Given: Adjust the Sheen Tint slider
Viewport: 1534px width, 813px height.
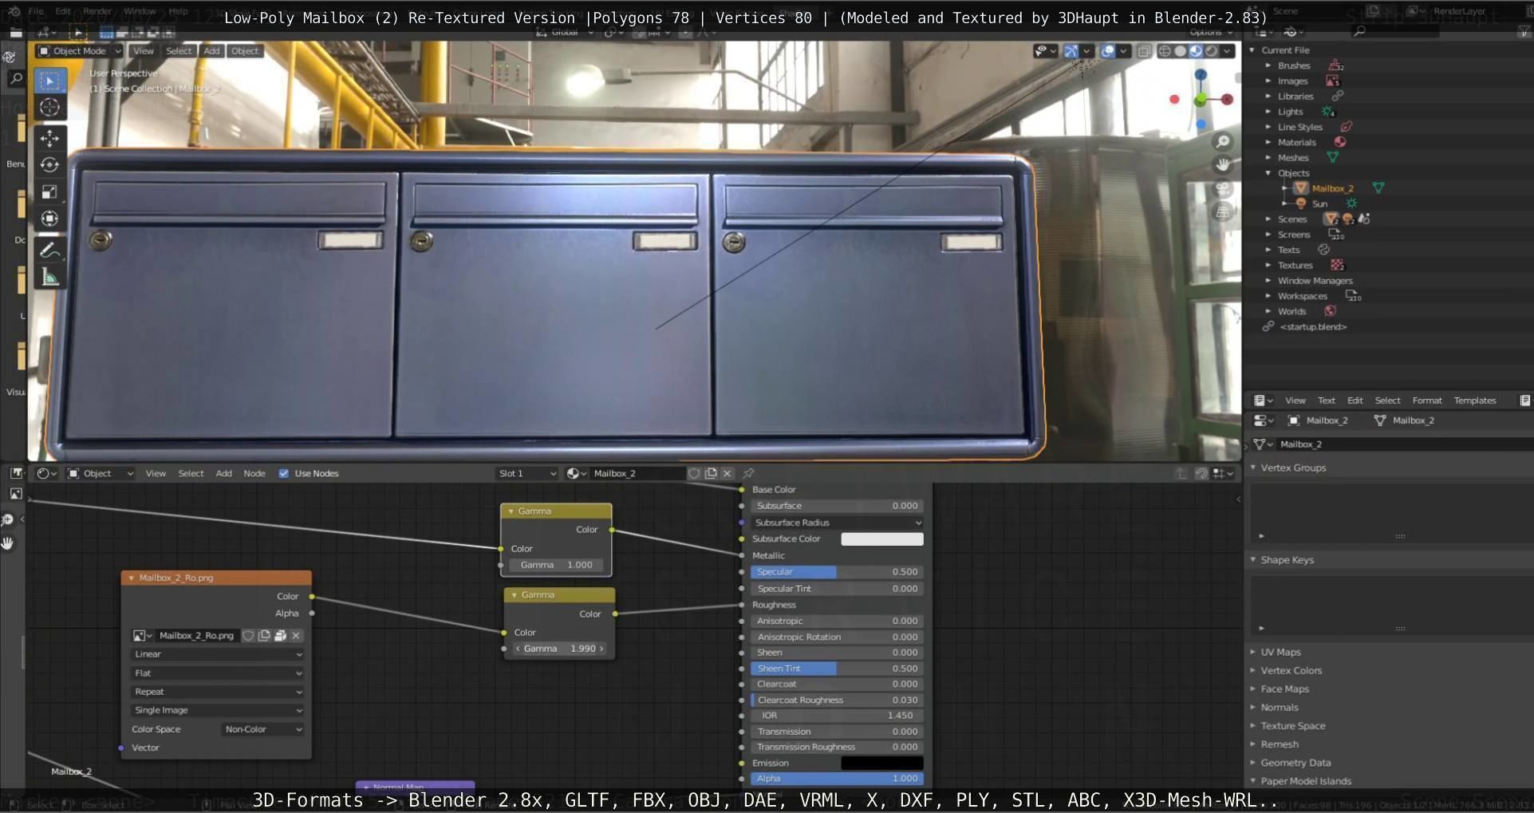Looking at the screenshot, I should coord(837,669).
